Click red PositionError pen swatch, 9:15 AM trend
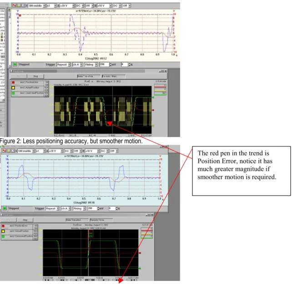 click(x=13, y=82)
